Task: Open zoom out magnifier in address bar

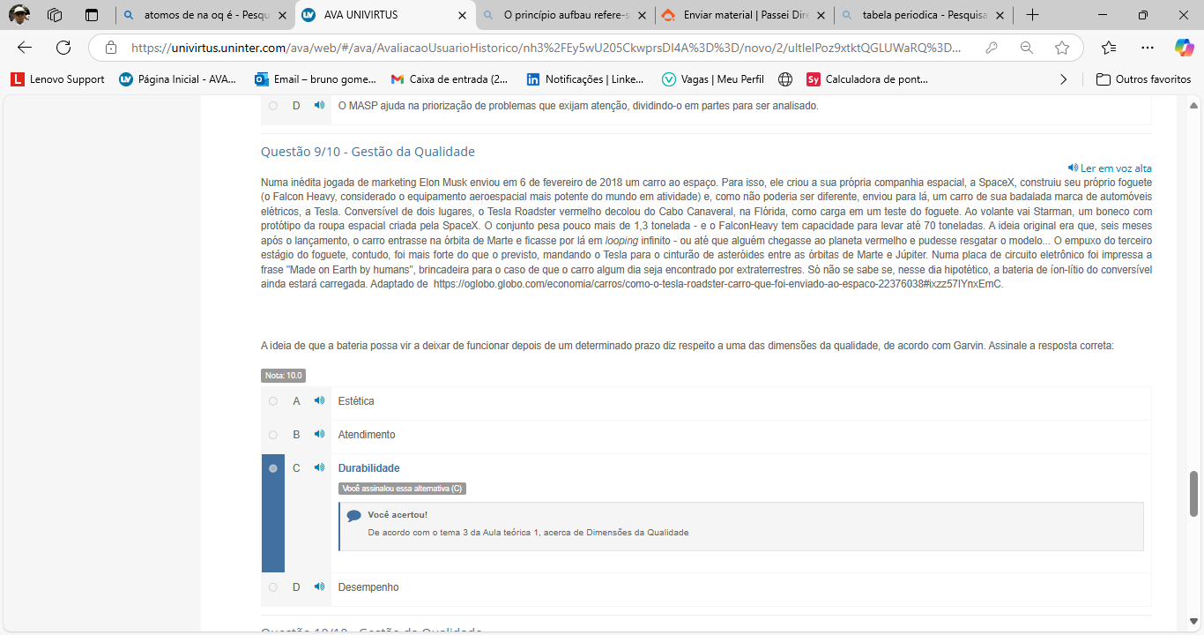Action: point(1027,48)
